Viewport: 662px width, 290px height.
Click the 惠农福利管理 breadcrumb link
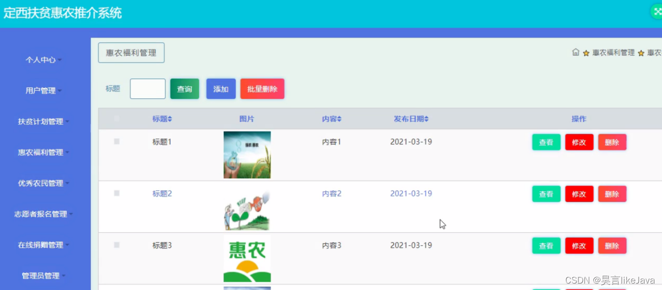coord(613,52)
